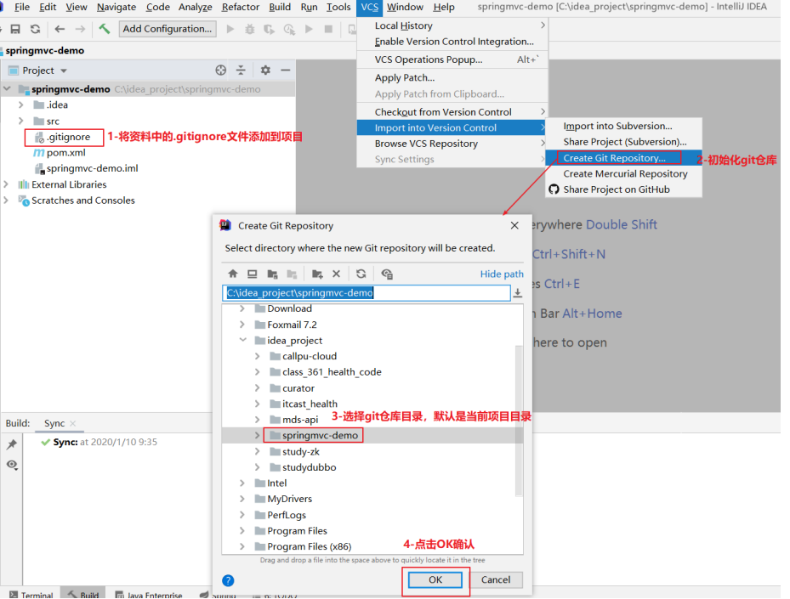
Task: Click the eye icon in Build panel
Action: pos(12,465)
